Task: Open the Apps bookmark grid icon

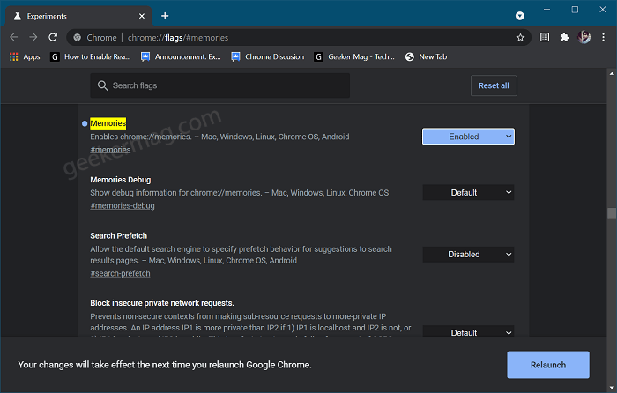Action: (14, 56)
